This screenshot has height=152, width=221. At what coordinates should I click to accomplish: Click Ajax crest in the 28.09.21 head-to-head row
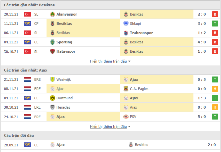pos(53,145)
